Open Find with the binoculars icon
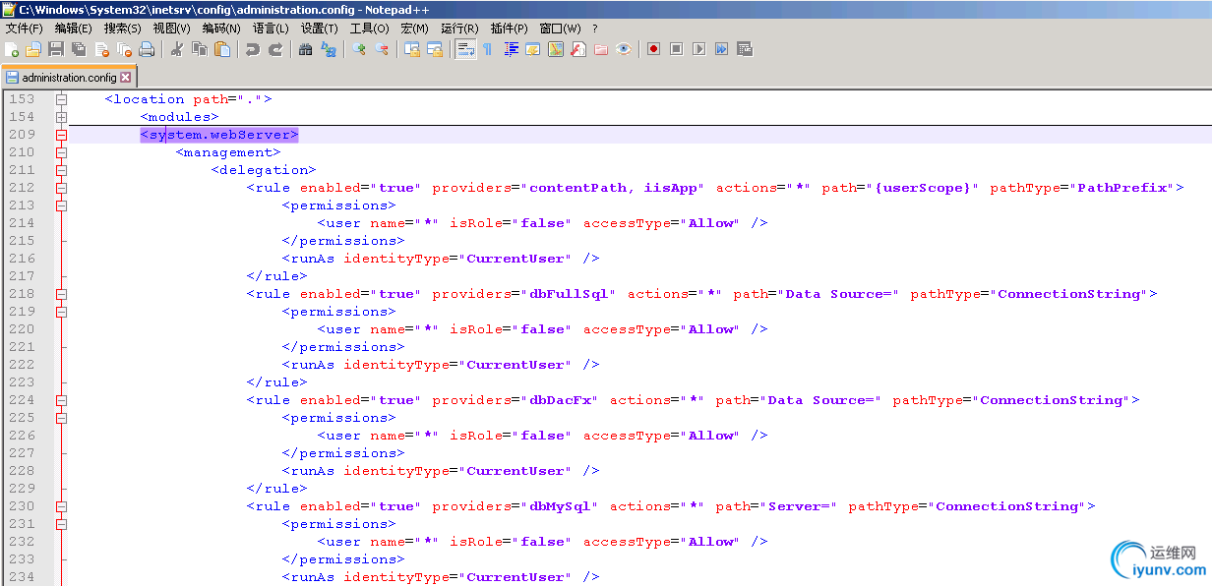The image size is (1212, 586). pyautogui.click(x=305, y=49)
